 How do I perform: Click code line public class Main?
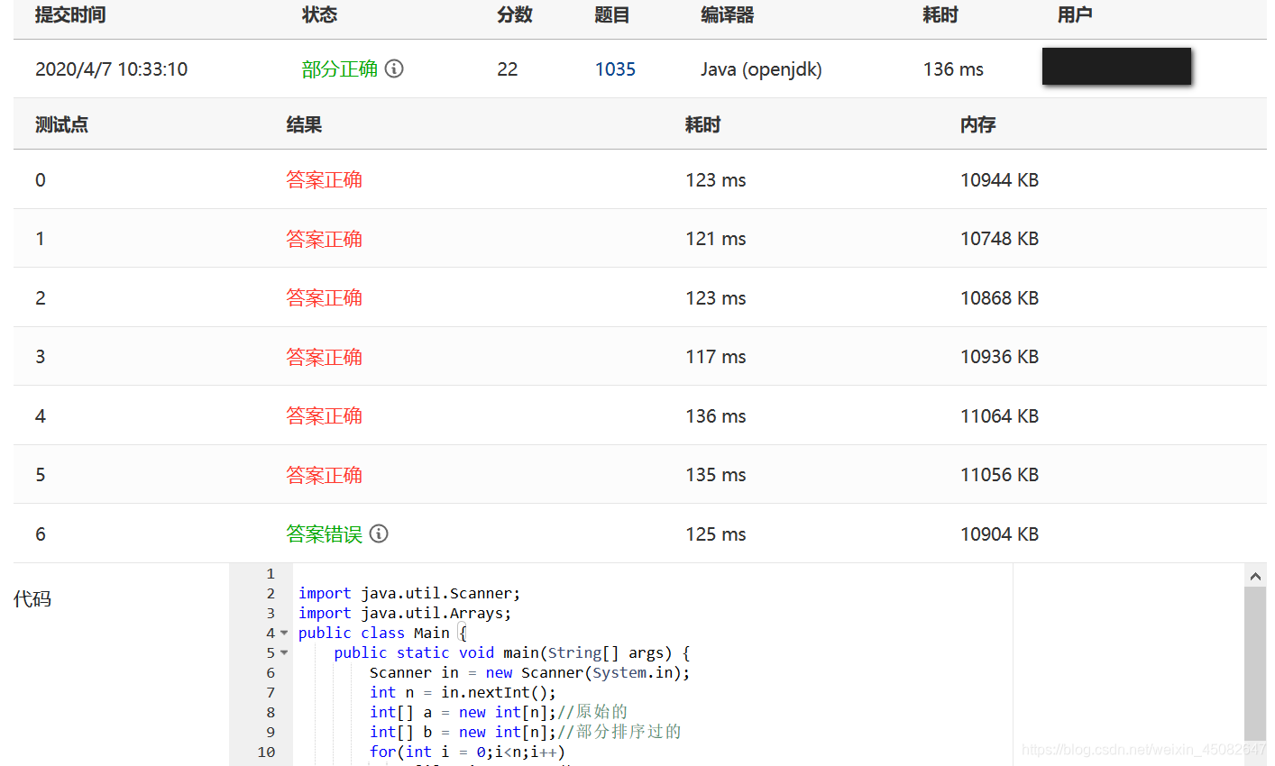(x=382, y=633)
